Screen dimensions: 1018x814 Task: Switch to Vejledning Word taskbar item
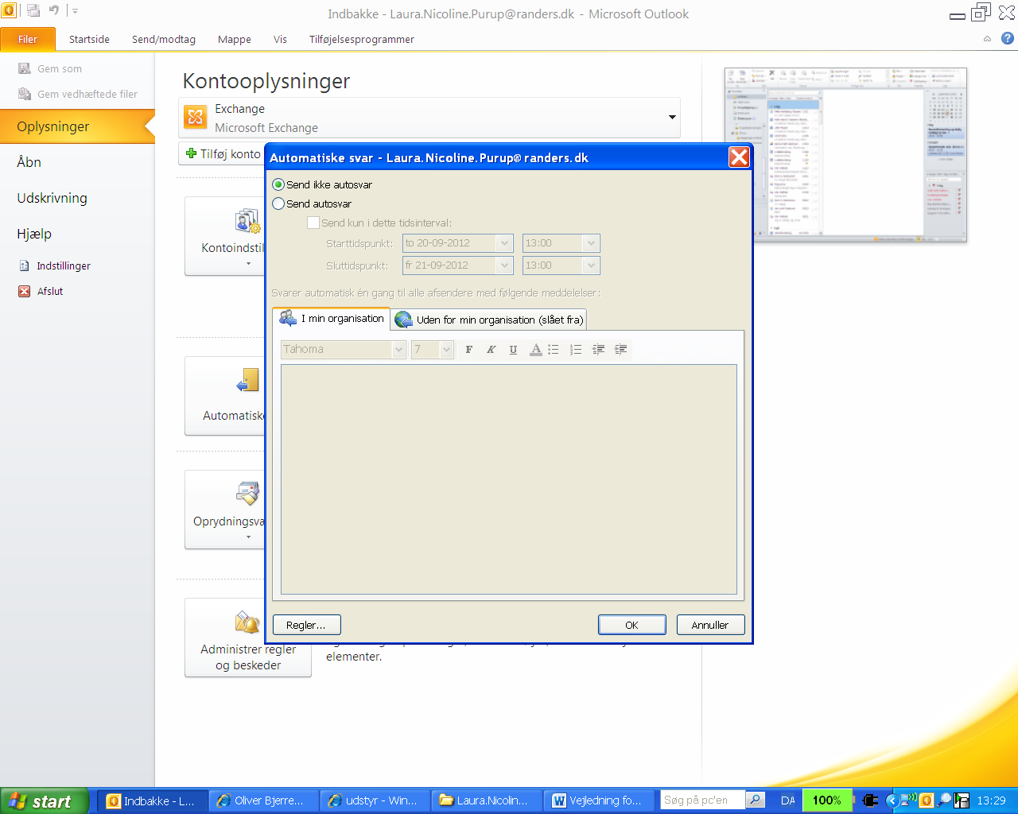click(x=598, y=800)
